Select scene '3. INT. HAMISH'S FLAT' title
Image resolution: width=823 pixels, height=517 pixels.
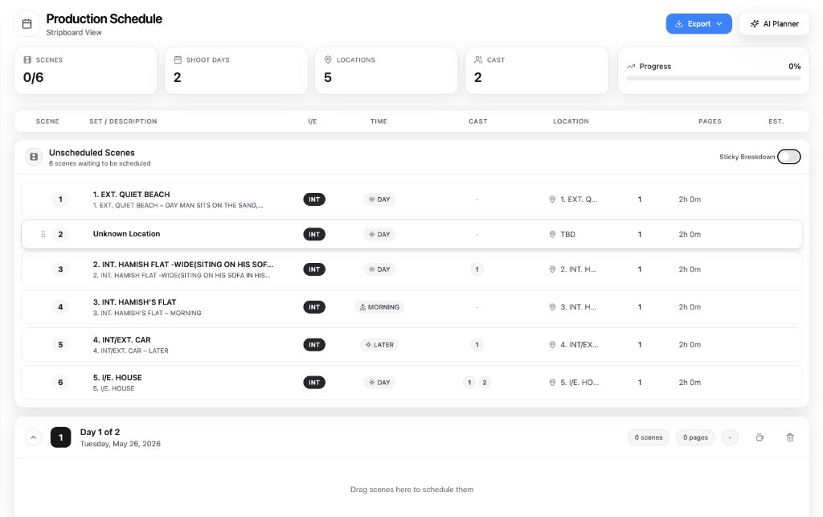tap(134, 302)
